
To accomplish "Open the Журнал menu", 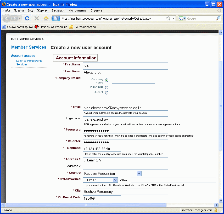I will pyautogui.click(x=42, y=10).
